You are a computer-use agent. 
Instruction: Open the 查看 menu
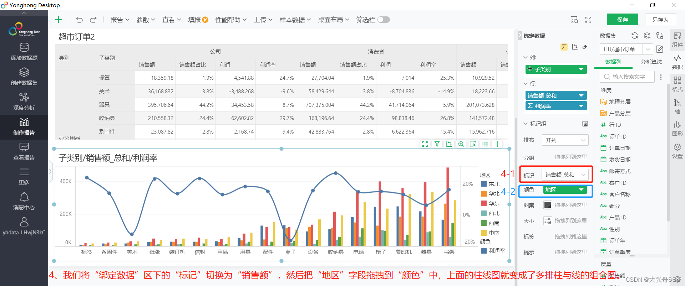pos(172,20)
